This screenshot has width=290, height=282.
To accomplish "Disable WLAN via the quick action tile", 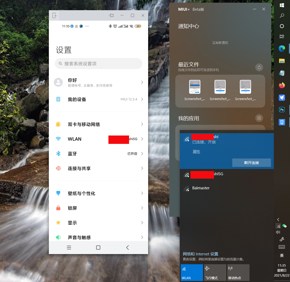I will pyautogui.click(x=192, y=272).
